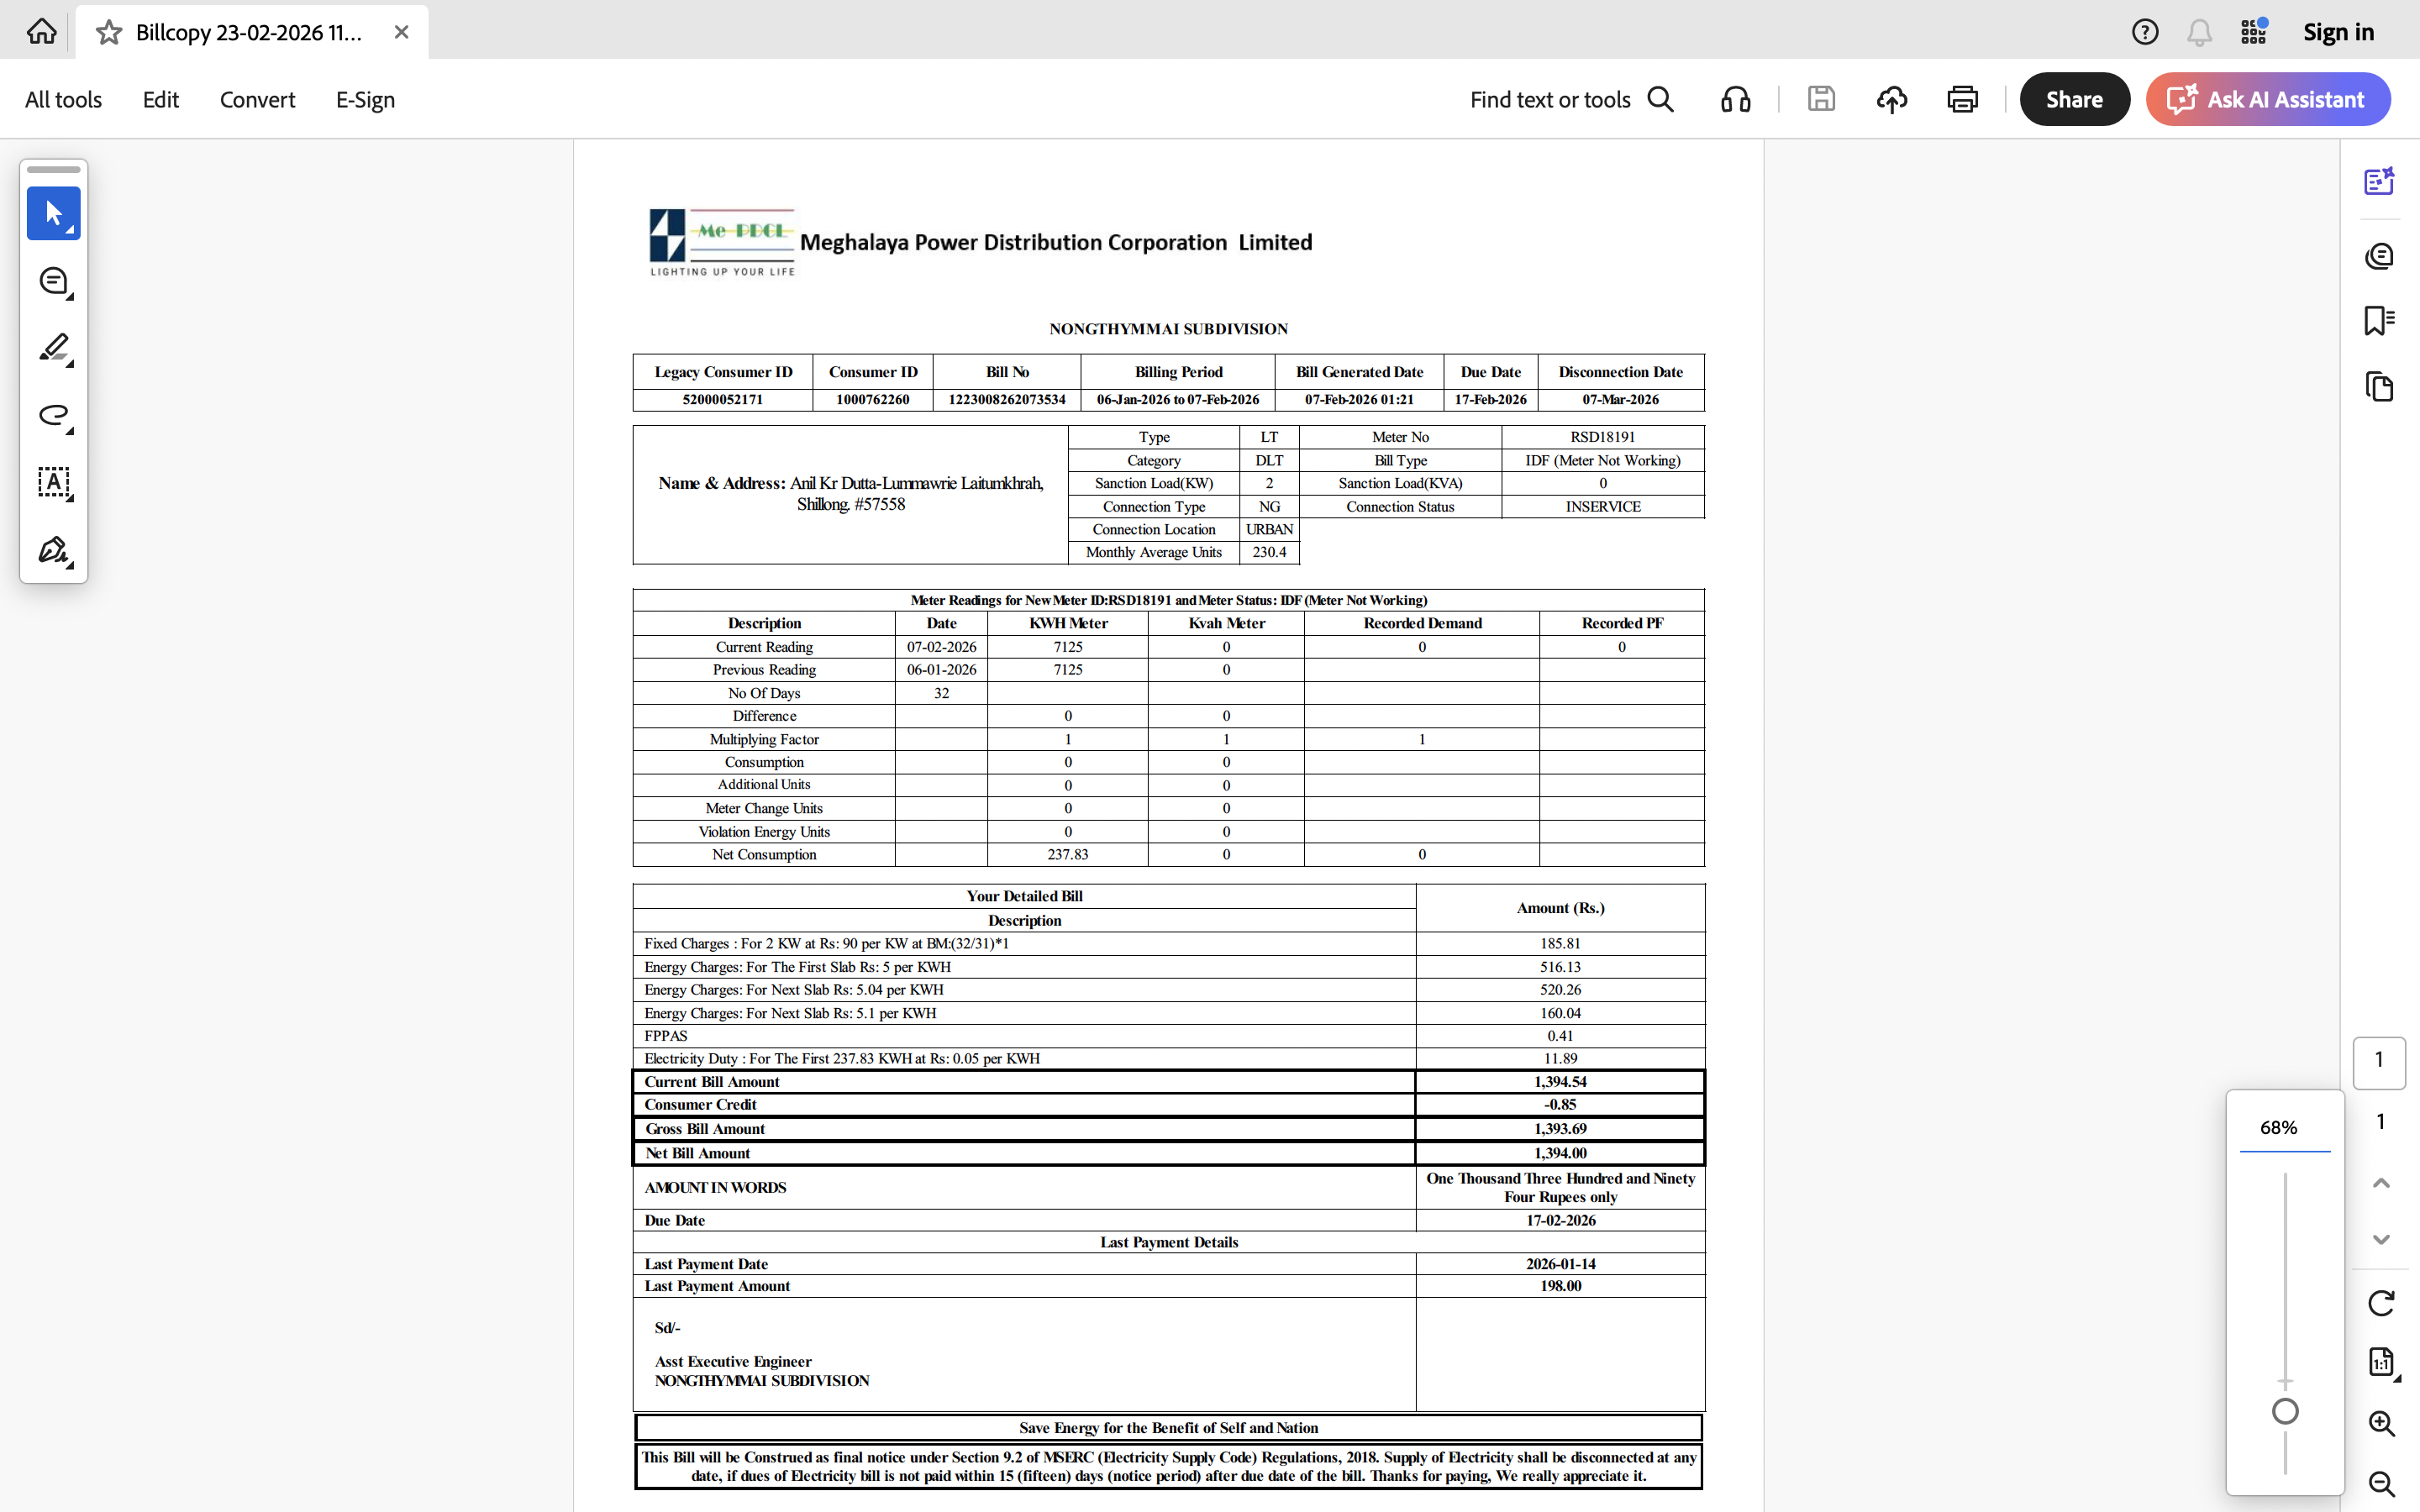
Task: Select the Highlight text tool
Action: click(53, 348)
